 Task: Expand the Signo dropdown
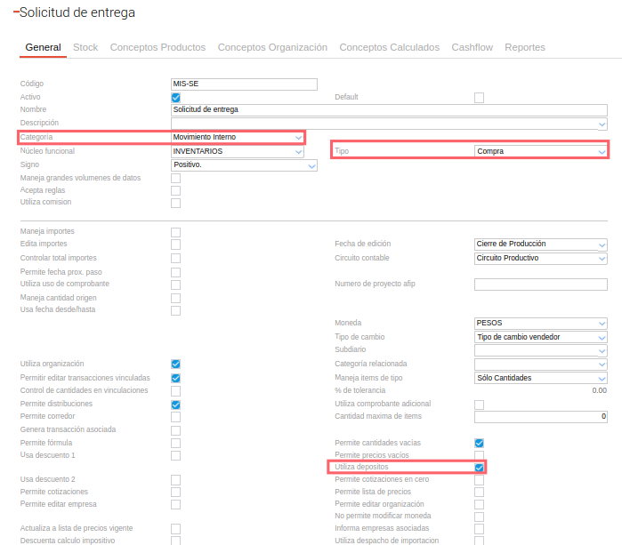pyautogui.click(x=244, y=165)
